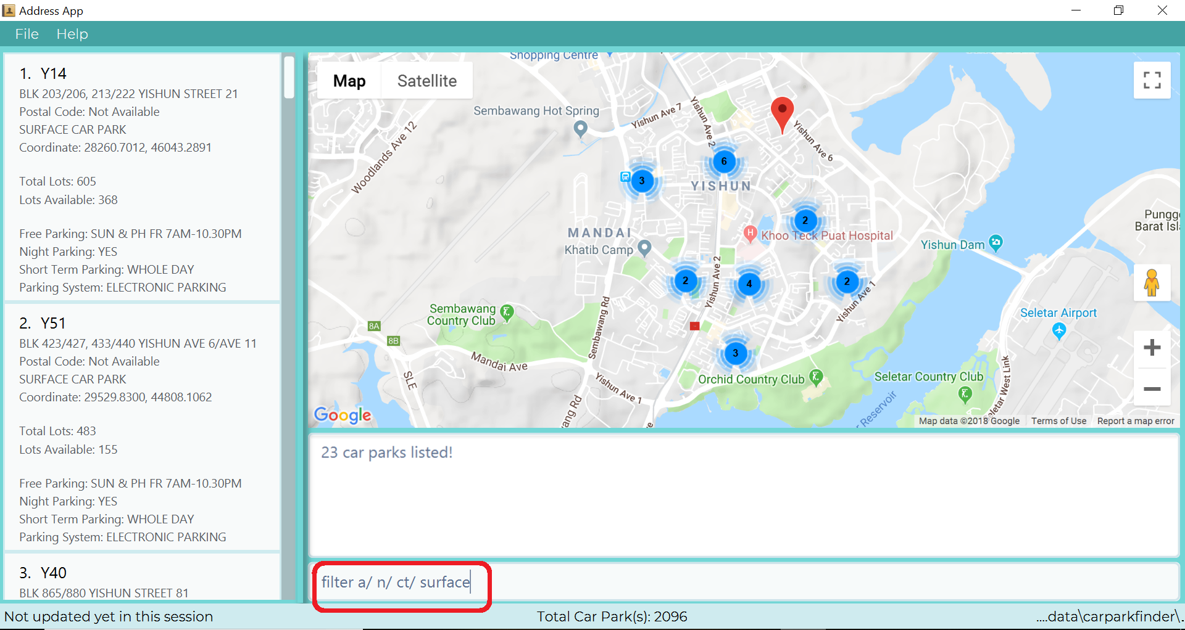Select cluster marker 2 beside Yishun Ave 1
This screenshot has width=1185, height=630.
coord(847,282)
